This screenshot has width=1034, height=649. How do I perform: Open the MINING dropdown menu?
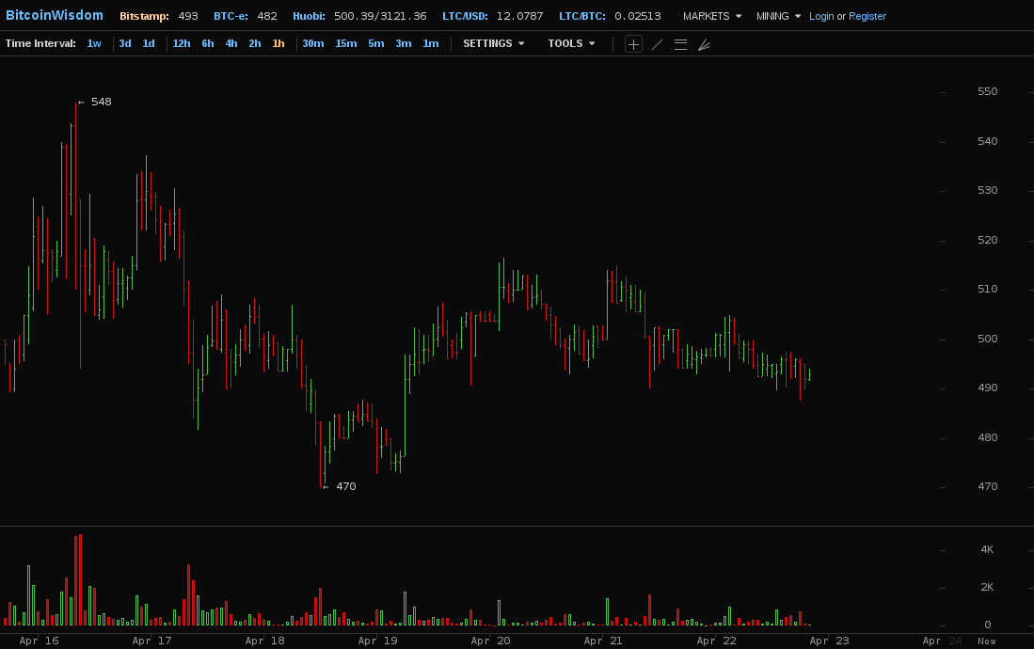click(x=778, y=16)
